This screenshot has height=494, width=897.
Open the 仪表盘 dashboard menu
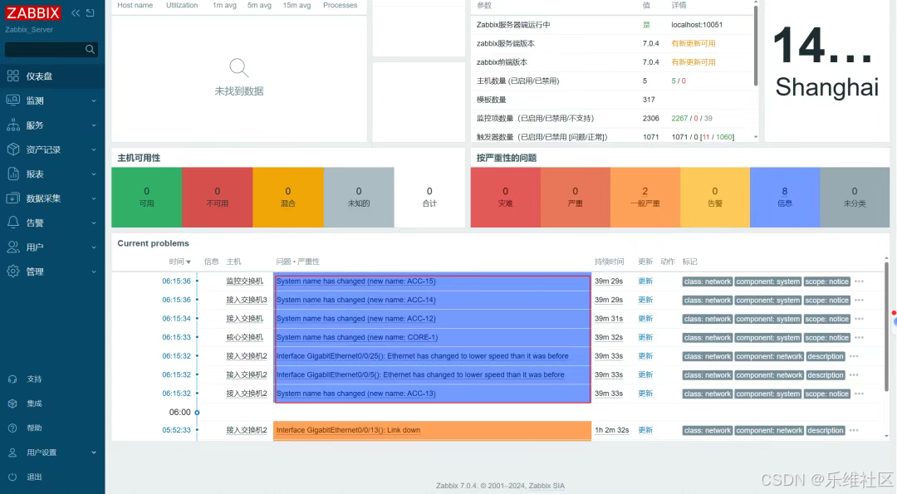click(52, 76)
